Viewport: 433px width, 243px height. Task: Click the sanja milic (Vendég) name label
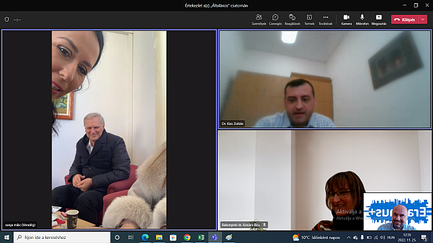click(20, 225)
